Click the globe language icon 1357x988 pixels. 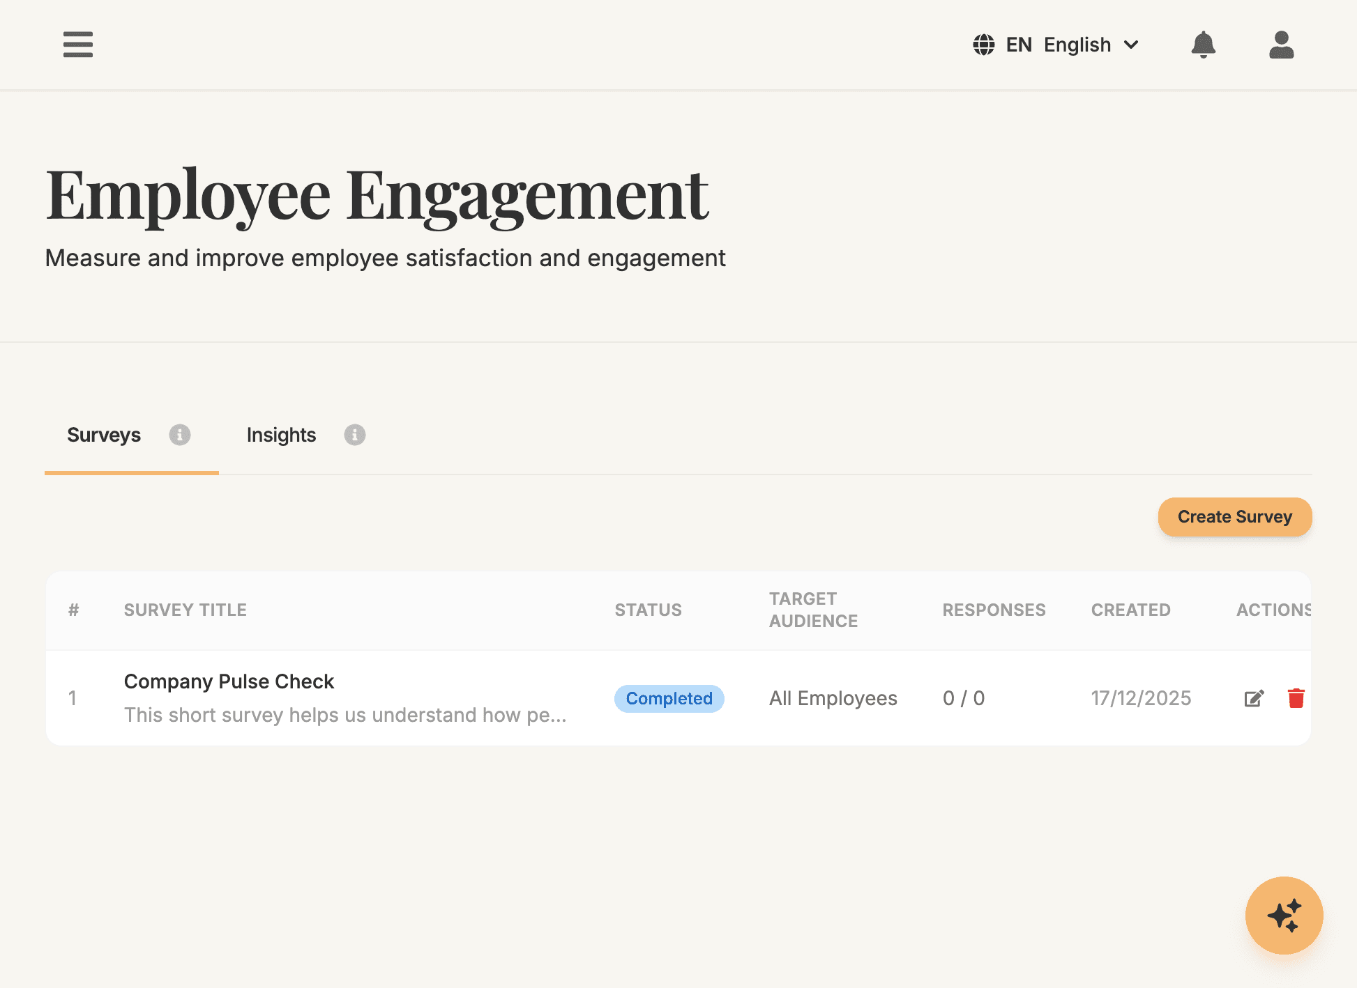pos(983,44)
